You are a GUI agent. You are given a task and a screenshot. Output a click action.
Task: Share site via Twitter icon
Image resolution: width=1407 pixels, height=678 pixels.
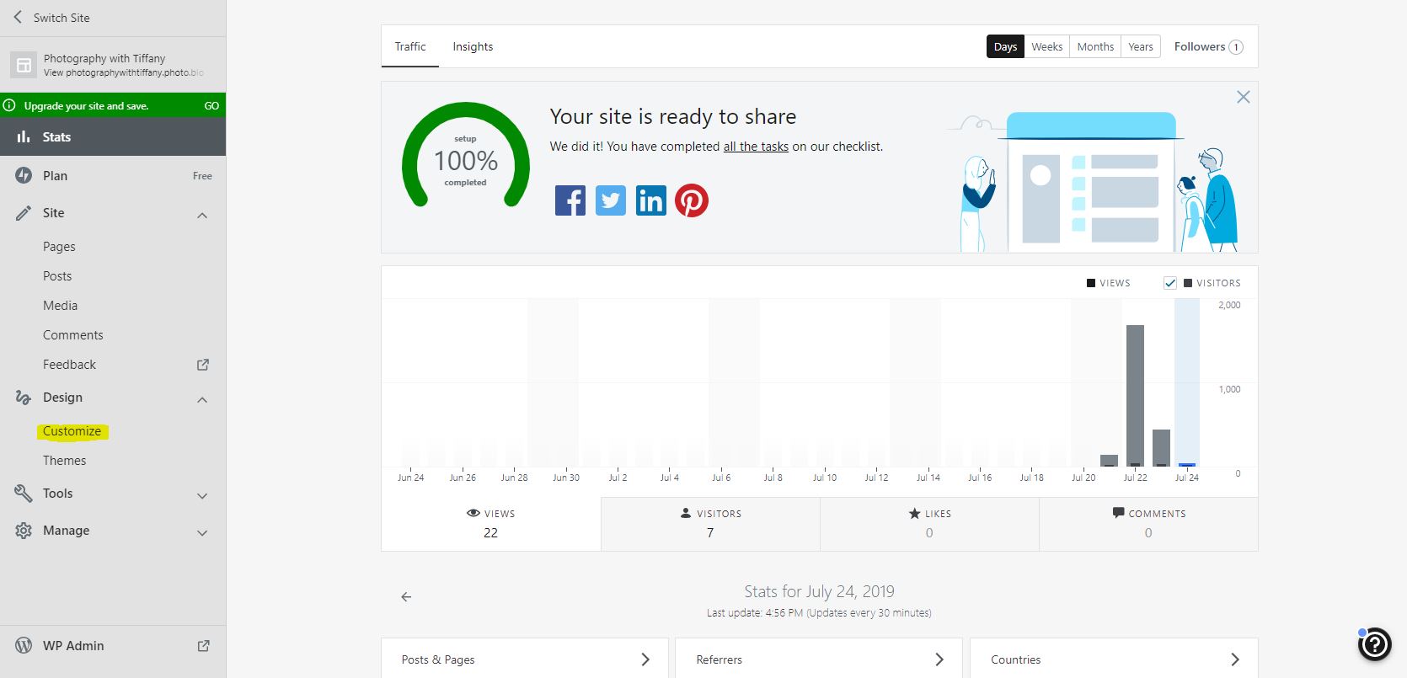click(x=610, y=200)
